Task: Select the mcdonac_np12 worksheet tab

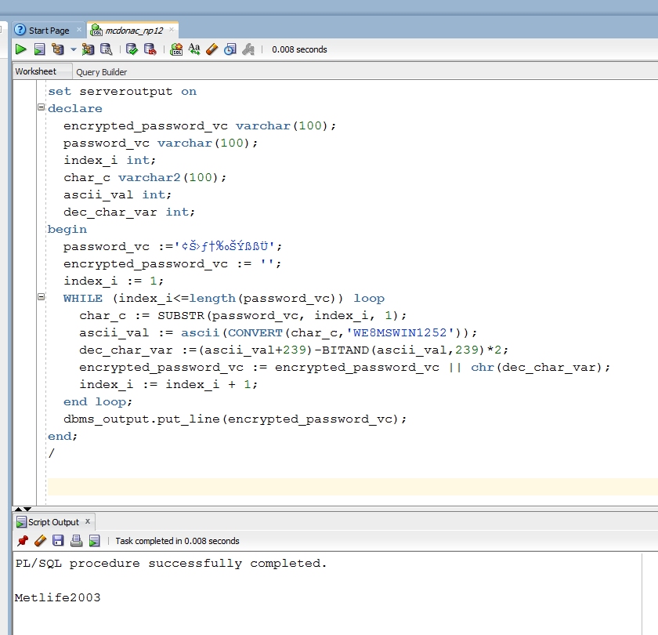Action: tap(134, 31)
